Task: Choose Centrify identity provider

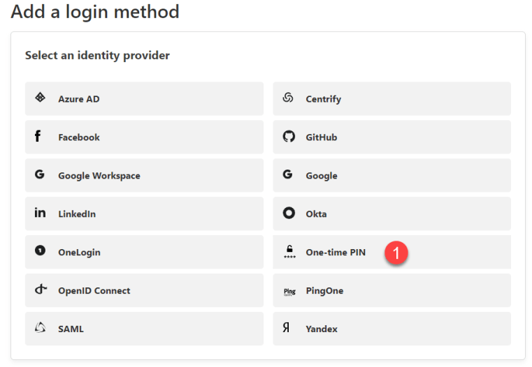Action: point(392,98)
